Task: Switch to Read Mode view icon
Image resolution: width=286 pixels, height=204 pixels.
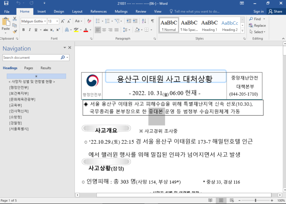Action: [210, 200]
